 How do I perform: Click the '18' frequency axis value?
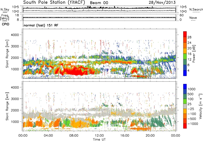(17, 15)
